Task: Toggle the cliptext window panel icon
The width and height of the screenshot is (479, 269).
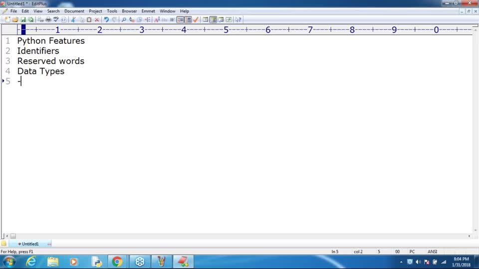Action: 213,20
